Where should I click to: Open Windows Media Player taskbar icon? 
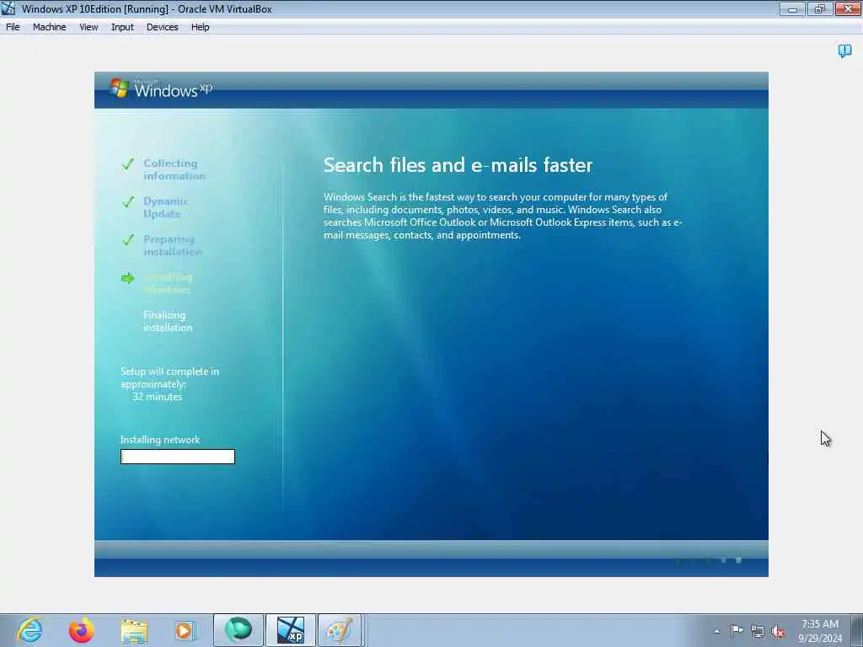tap(185, 630)
